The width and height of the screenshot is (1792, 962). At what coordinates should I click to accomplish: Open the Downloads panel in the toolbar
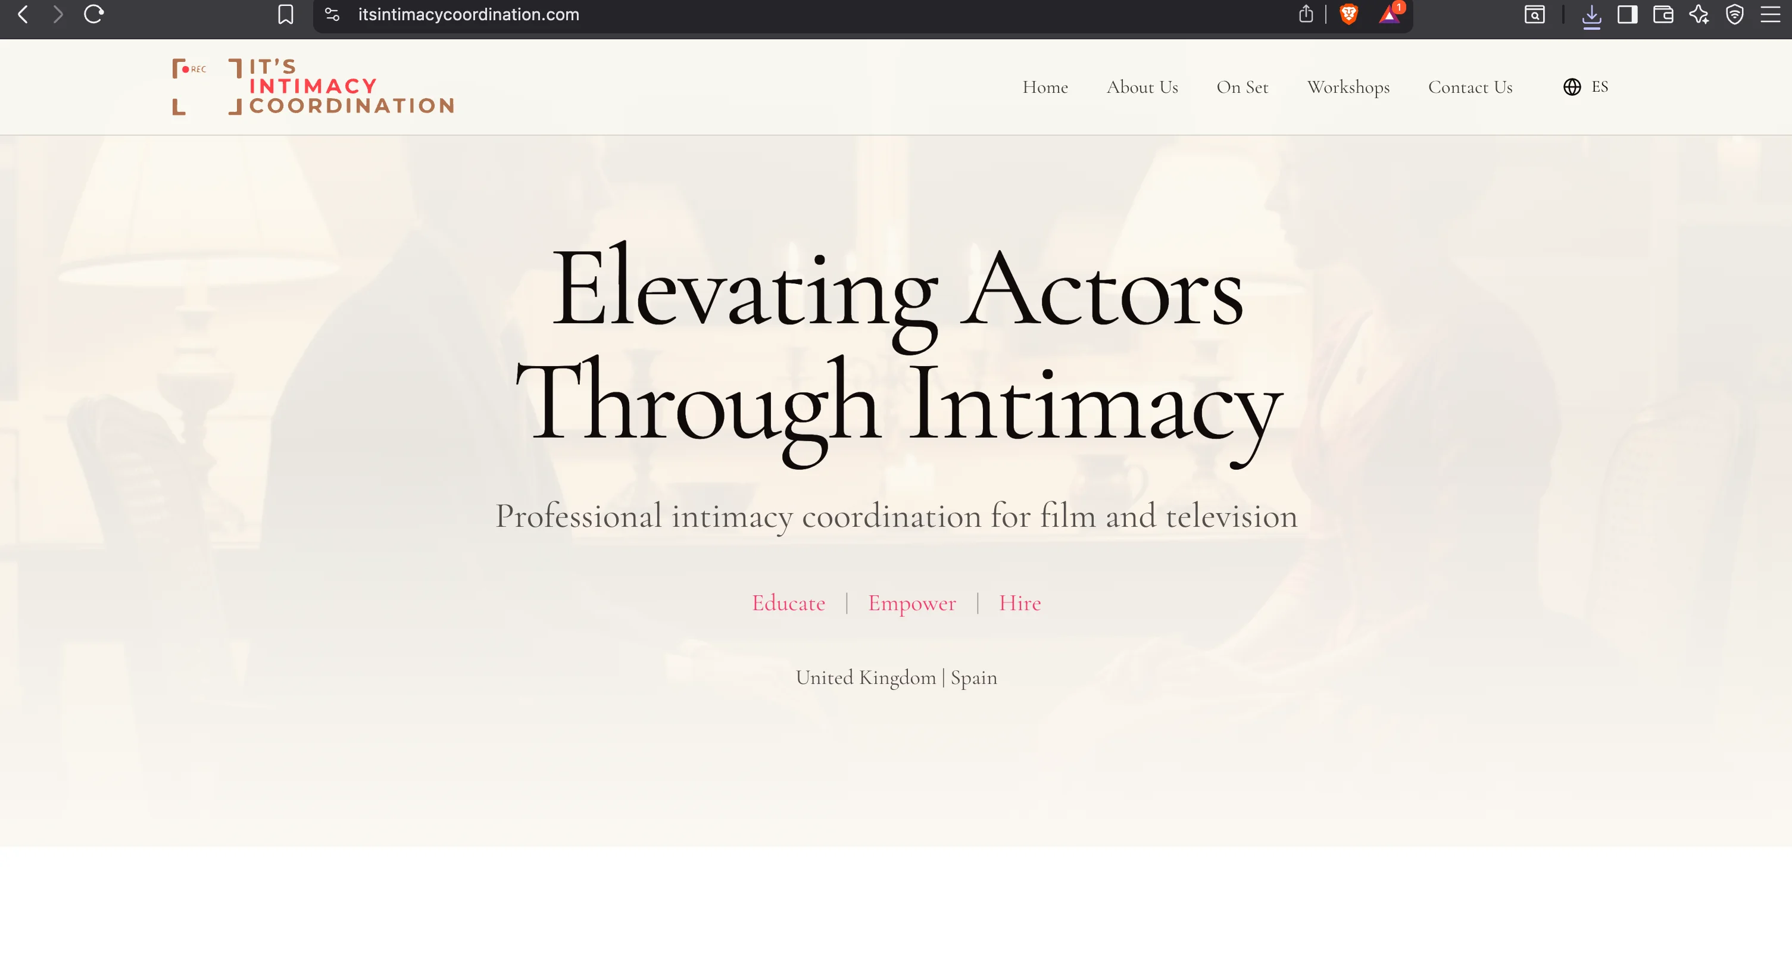pyautogui.click(x=1591, y=15)
